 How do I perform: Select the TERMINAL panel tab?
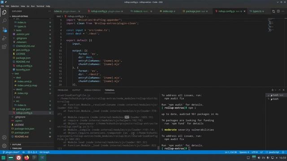[x=109, y=90]
